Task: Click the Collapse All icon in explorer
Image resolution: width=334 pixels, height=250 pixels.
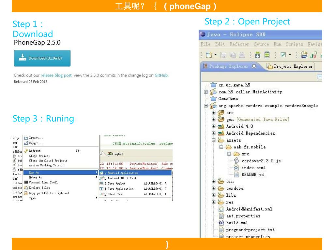Action: click(320, 77)
